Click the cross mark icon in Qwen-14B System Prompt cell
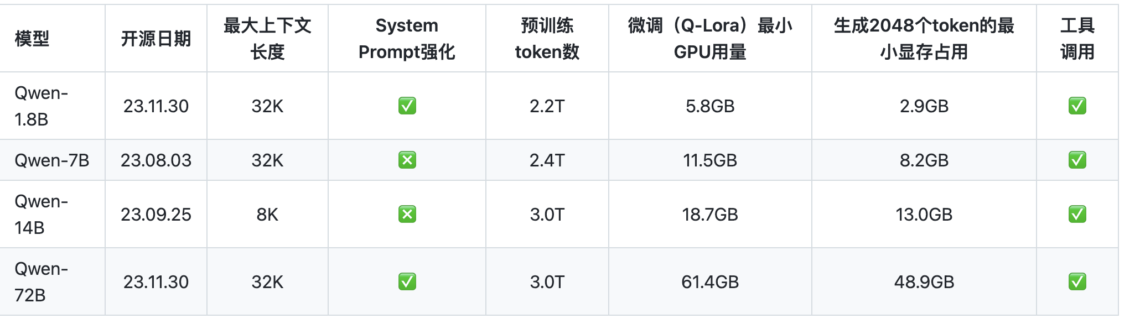 407,214
